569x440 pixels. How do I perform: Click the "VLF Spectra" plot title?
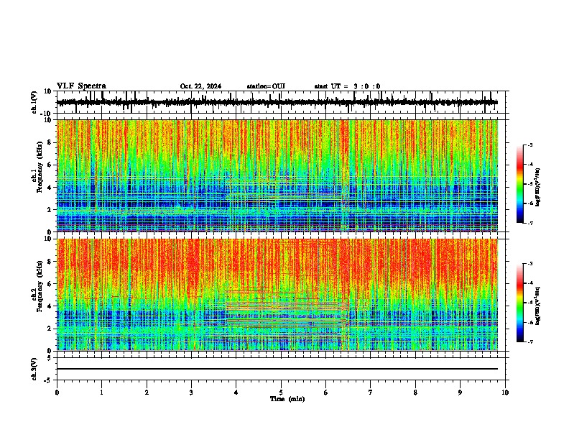(x=81, y=86)
